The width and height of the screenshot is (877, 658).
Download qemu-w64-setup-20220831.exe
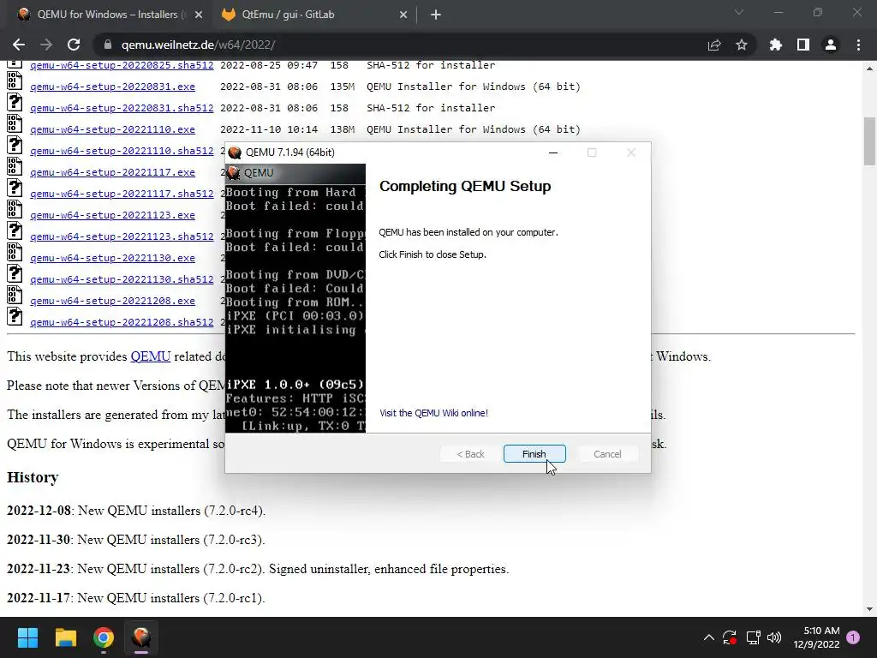112,87
